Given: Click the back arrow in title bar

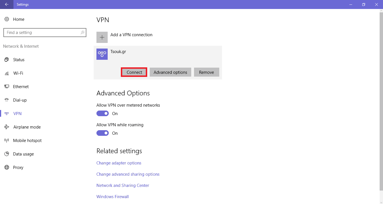Looking at the screenshot, I should (7, 4).
